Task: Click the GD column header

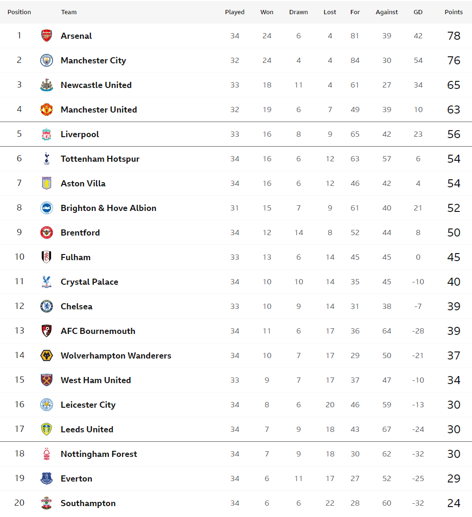Action: click(418, 12)
